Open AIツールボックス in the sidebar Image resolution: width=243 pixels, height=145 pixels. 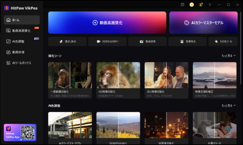(x=22, y=63)
